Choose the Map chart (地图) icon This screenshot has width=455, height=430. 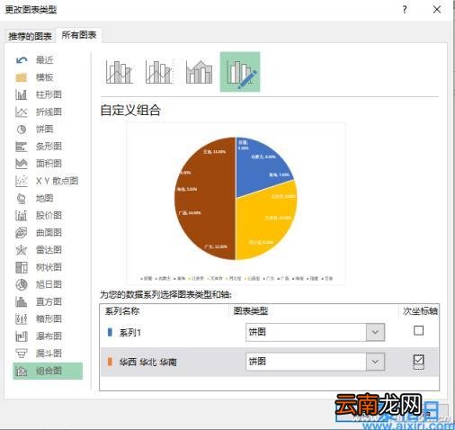point(22,198)
